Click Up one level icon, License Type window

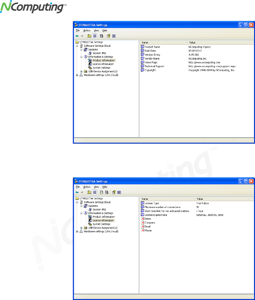tap(89, 192)
